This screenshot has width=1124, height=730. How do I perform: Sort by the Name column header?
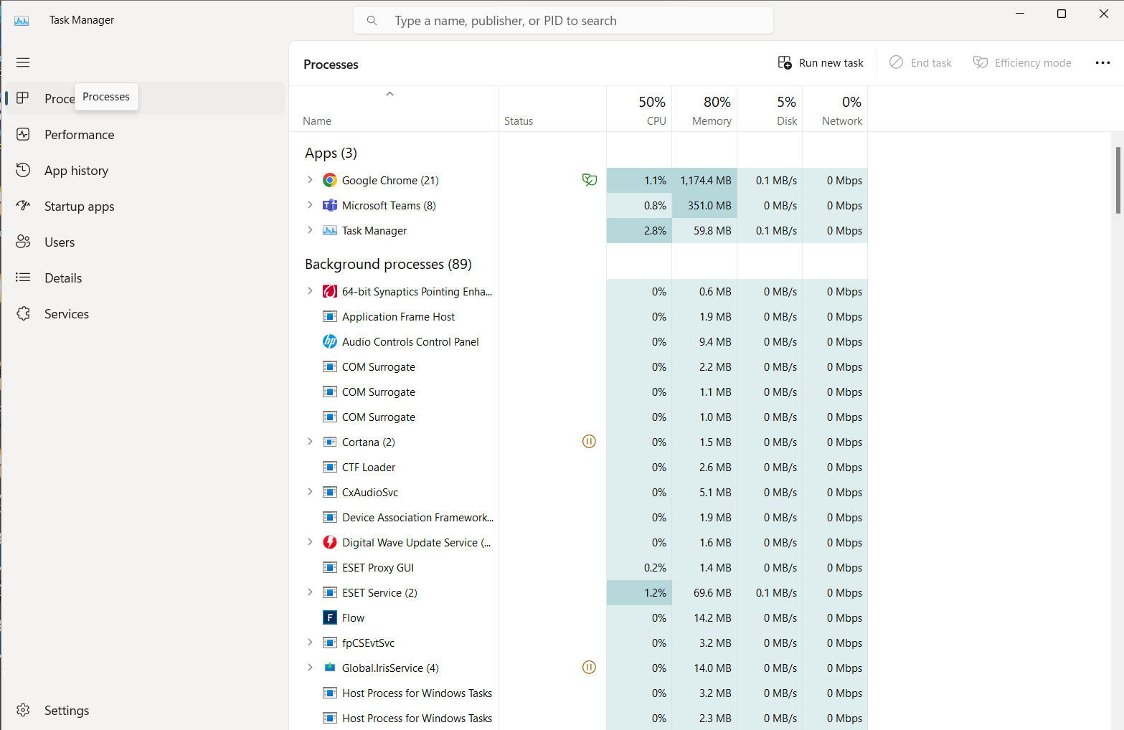(x=394, y=110)
